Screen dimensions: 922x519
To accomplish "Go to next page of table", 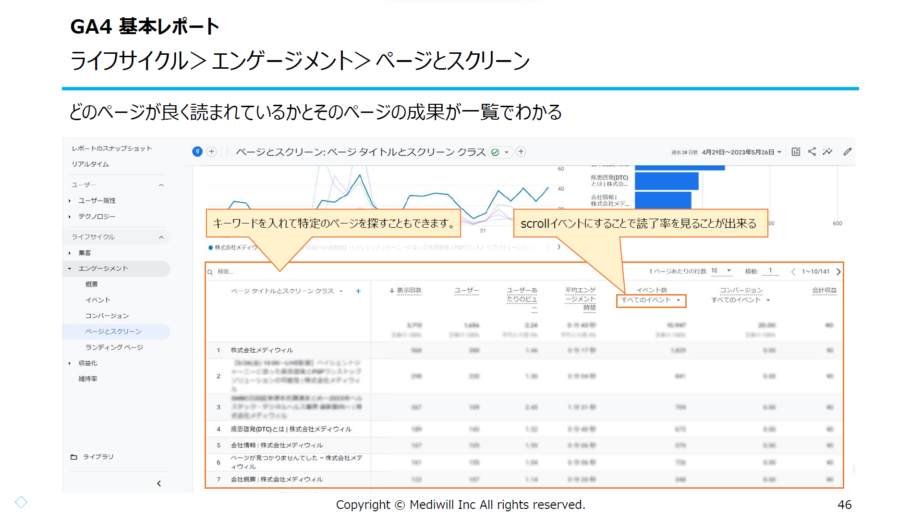I will [838, 272].
